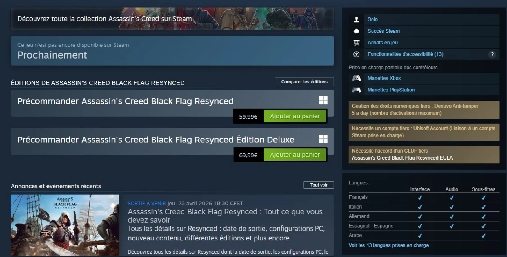
Task: Open Fonctionnalités d'accessibilité (13) link
Action: pos(405,54)
